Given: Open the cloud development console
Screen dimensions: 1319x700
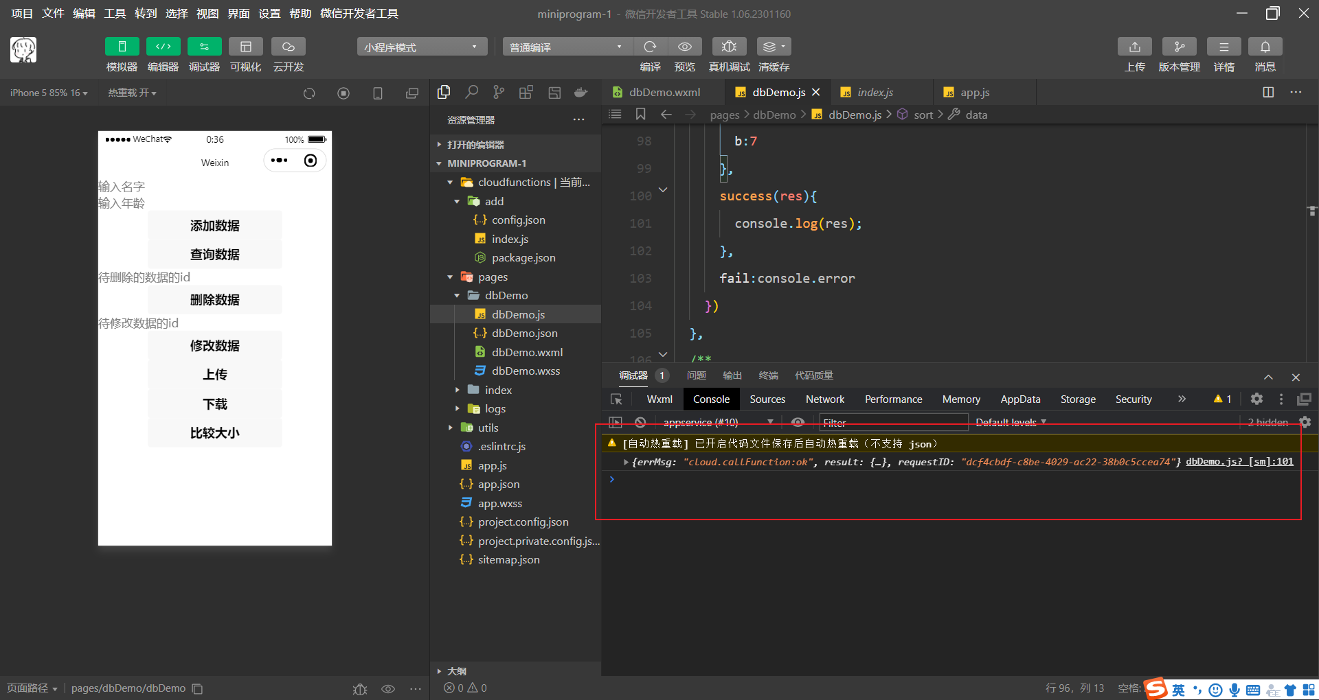Looking at the screenshot, I should (x=288, y=47).
